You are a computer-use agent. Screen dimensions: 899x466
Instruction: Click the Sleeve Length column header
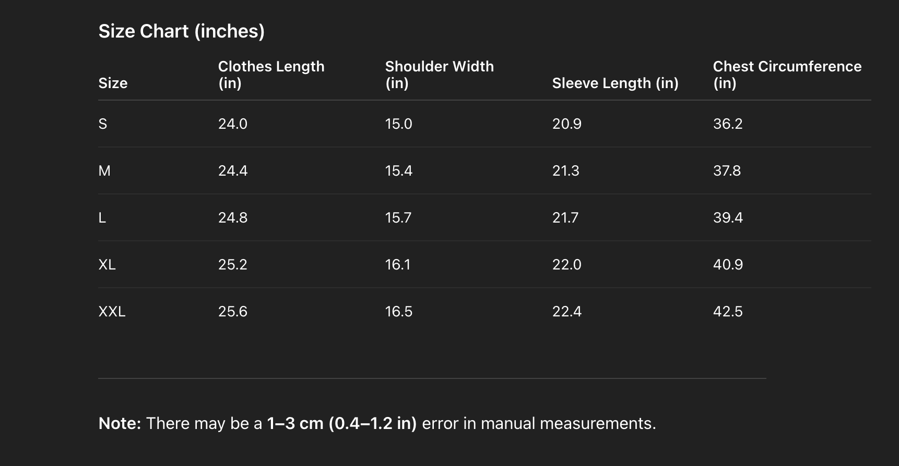[x=615, y=83]
